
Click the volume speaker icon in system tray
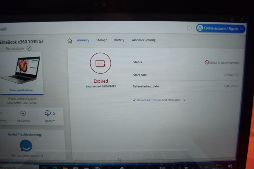click(x=199, y=167)
